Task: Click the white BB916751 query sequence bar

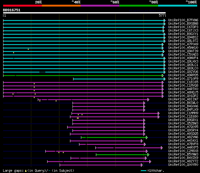Action: click(84, 13)
